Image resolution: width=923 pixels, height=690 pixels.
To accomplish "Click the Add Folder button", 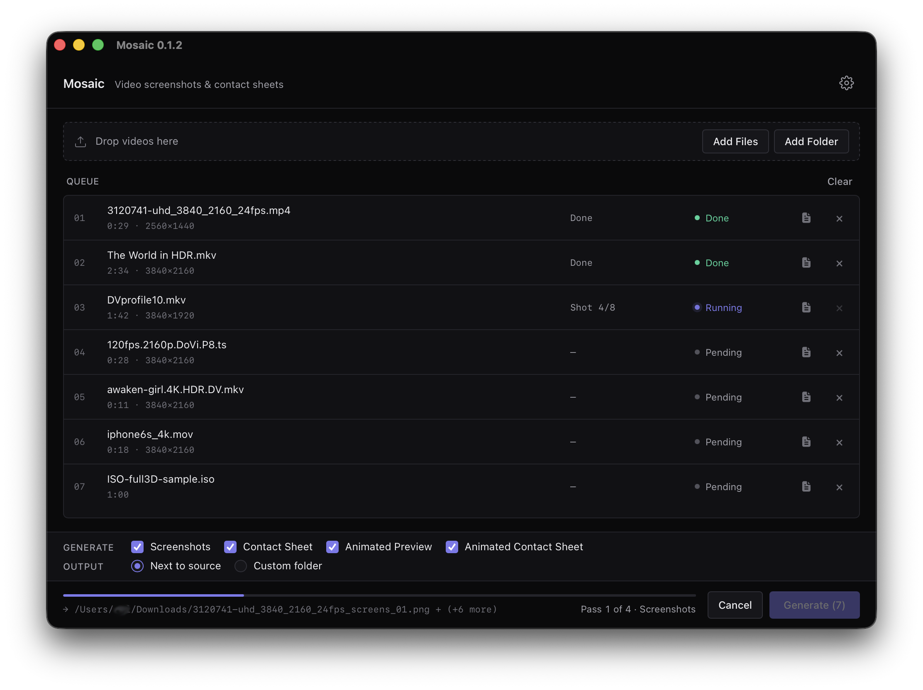I will (x=811, y=142).
